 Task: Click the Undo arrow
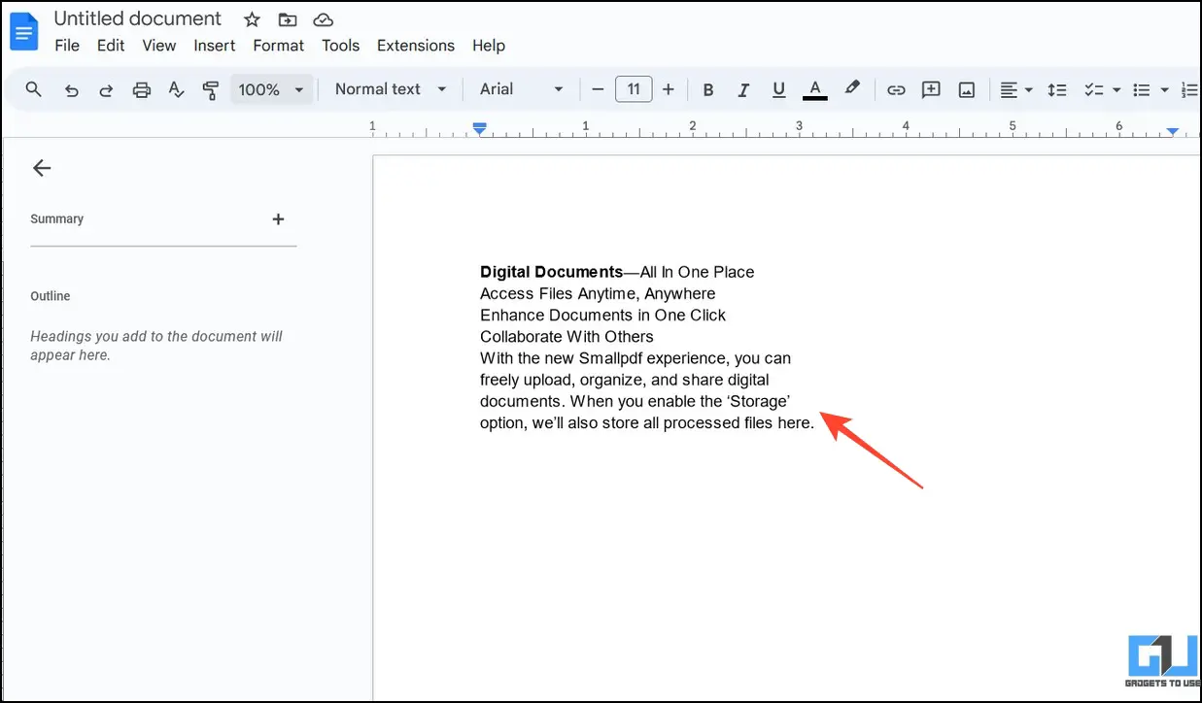71,89
